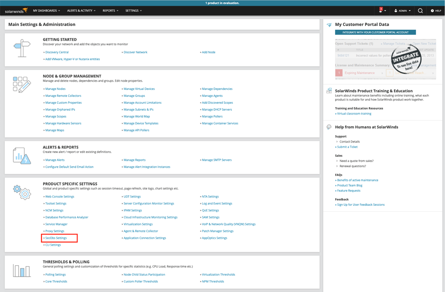Open Add VMware, Hyper-V or Nutanix entities
The width and height of the screenshot is (445, 292).
pos(72,59)
